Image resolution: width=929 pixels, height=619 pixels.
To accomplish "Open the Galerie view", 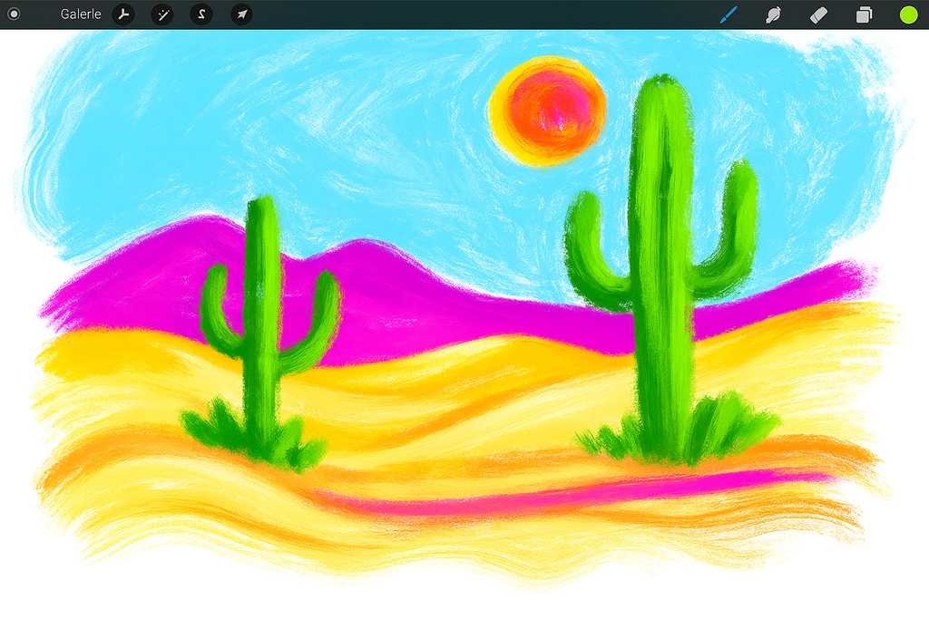I will point(81,15).
